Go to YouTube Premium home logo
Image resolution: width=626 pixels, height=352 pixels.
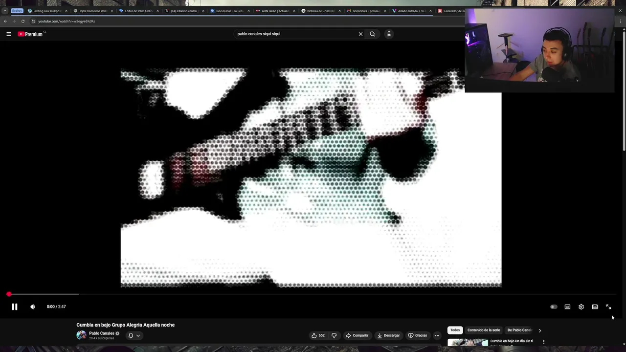tap(31, 34)
